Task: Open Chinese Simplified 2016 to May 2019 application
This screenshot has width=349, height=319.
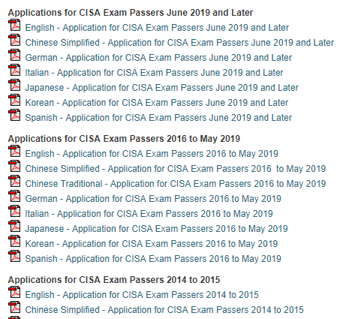Action: pyautogui.click(x=176, y=169)
